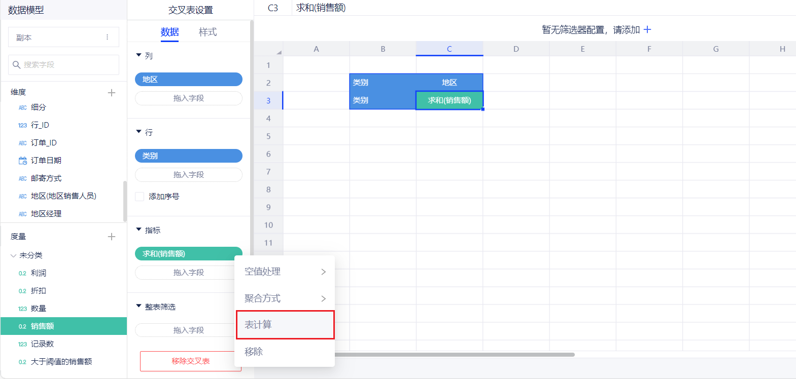Screen dimensions: 796x379
Task: Enable the 添加序号 checkbox
Action: coord(140,197)
